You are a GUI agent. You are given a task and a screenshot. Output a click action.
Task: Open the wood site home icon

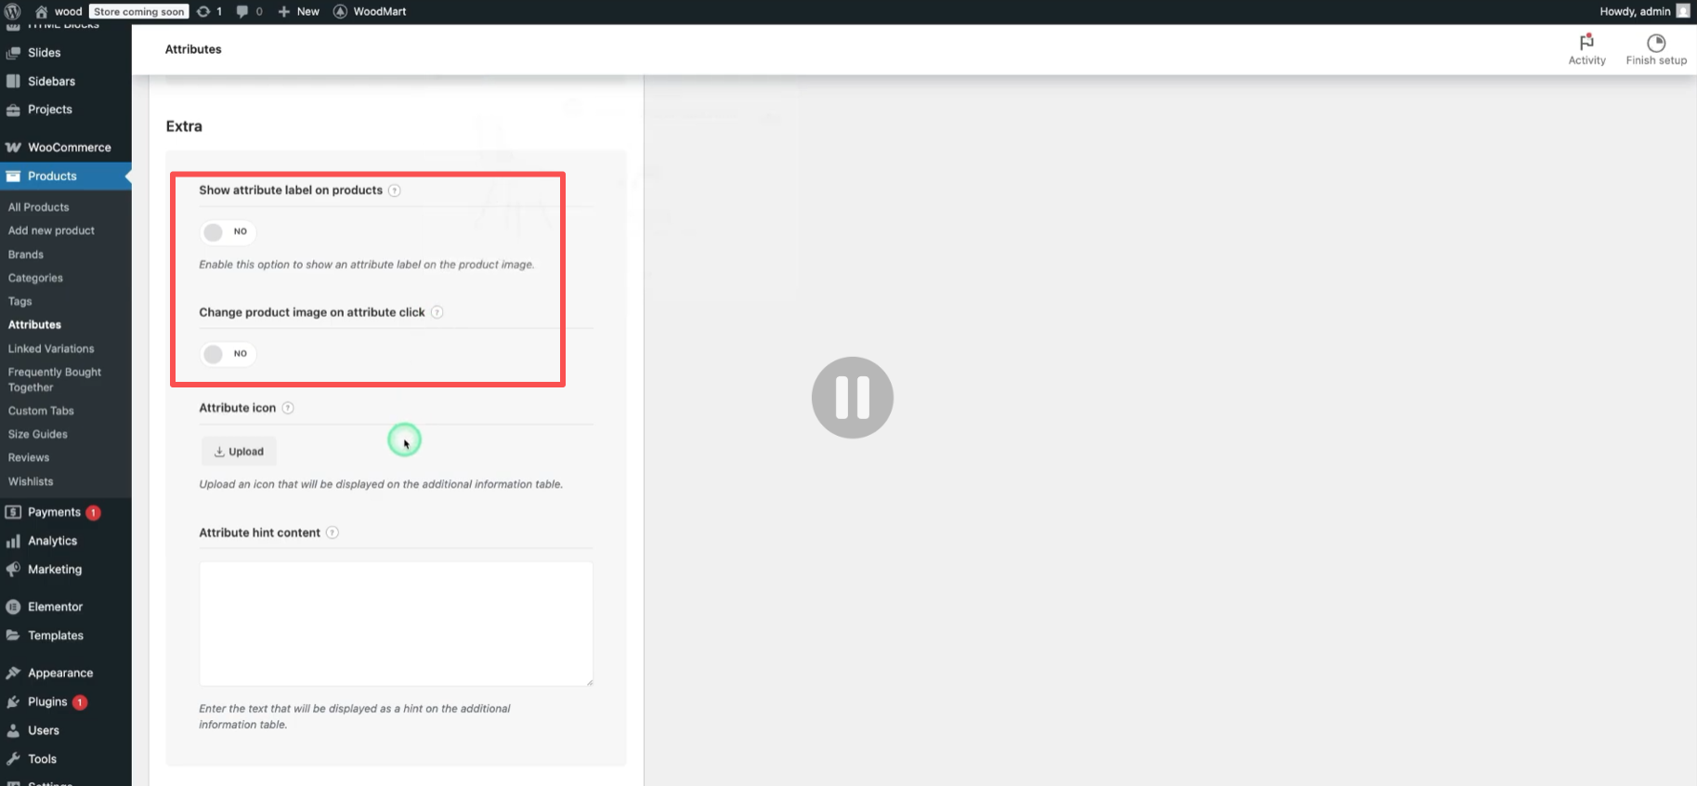(42, 11)
